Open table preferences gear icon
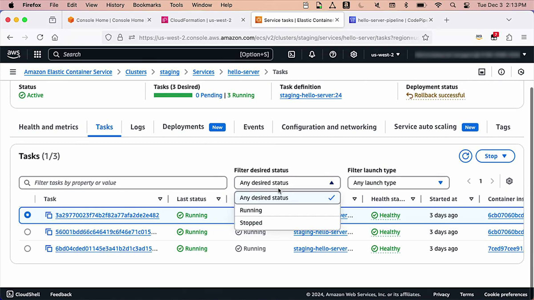This screenshot has width=534, height=300. click(510, 181)
